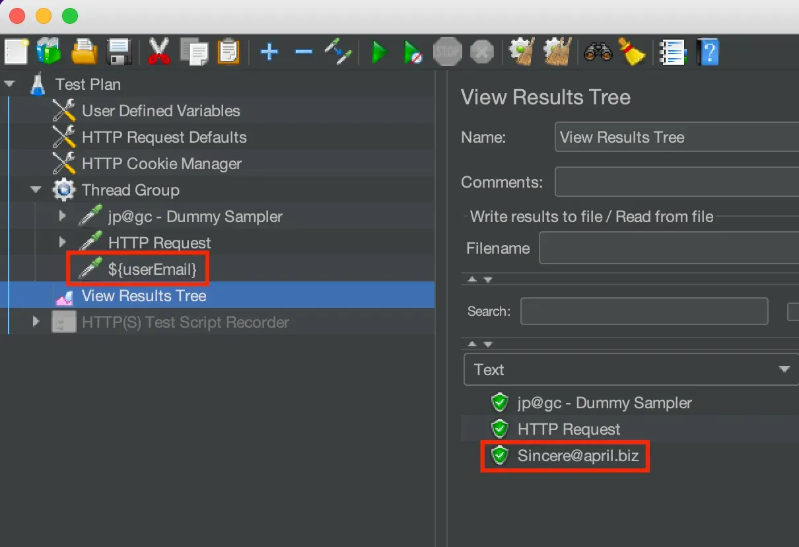
Task: Click the Start no pauses icon
Action: [413, 52]
